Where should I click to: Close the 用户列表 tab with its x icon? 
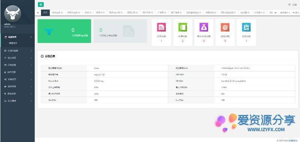coord(152,13)
